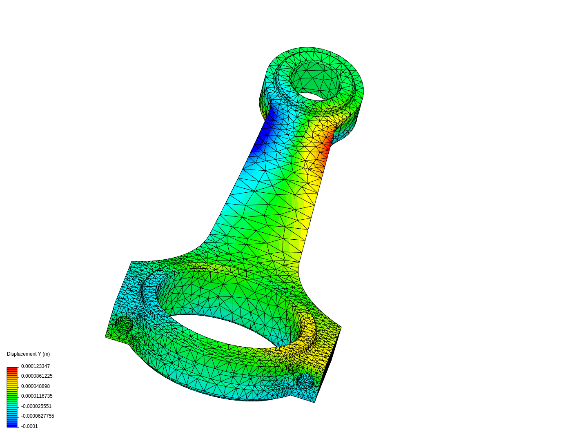
Task: Pick the legend value 0.000048898
Action: pos(36,386)
